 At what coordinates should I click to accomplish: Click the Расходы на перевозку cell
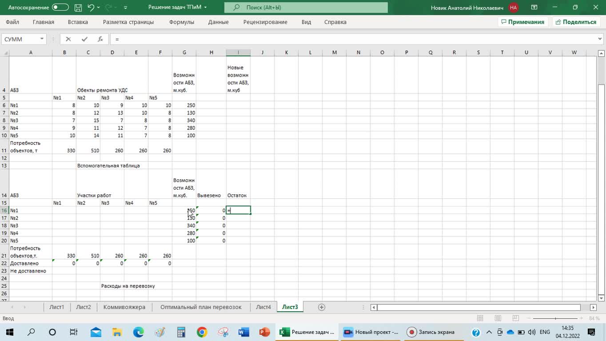(x=128, y=286)
